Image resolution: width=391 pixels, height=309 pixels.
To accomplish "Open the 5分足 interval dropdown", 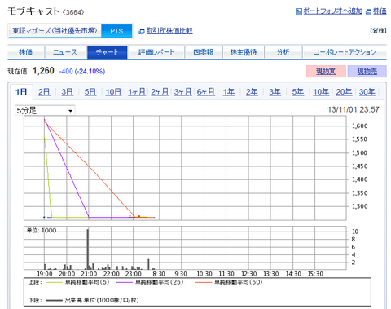I will (45, 111).
